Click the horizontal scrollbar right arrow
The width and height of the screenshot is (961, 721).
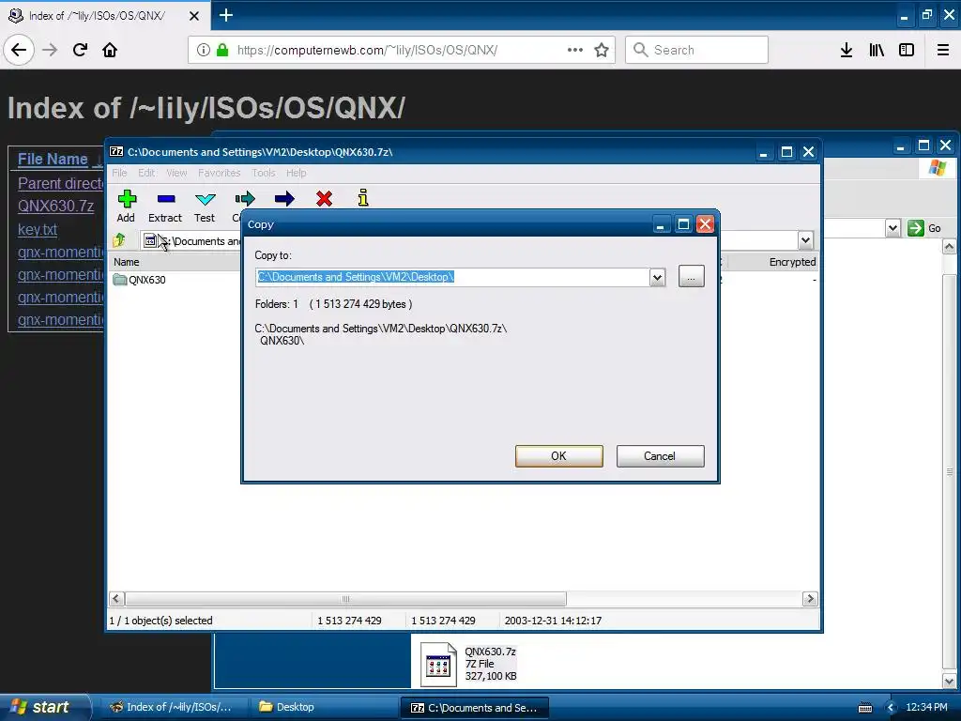tap(810, 599)
